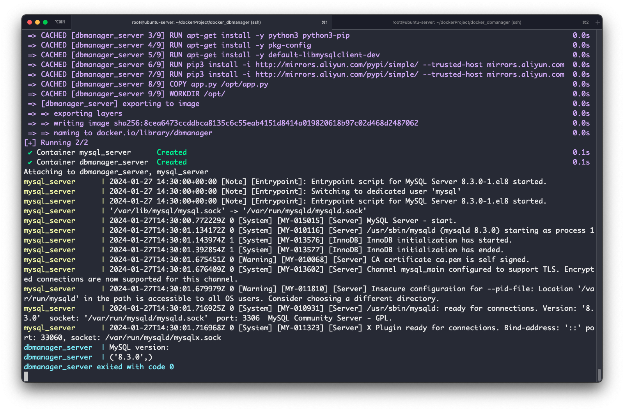The image size is (624, 411).
Task: Click the '[MY-010931]' log code
Action: point(300,308)
